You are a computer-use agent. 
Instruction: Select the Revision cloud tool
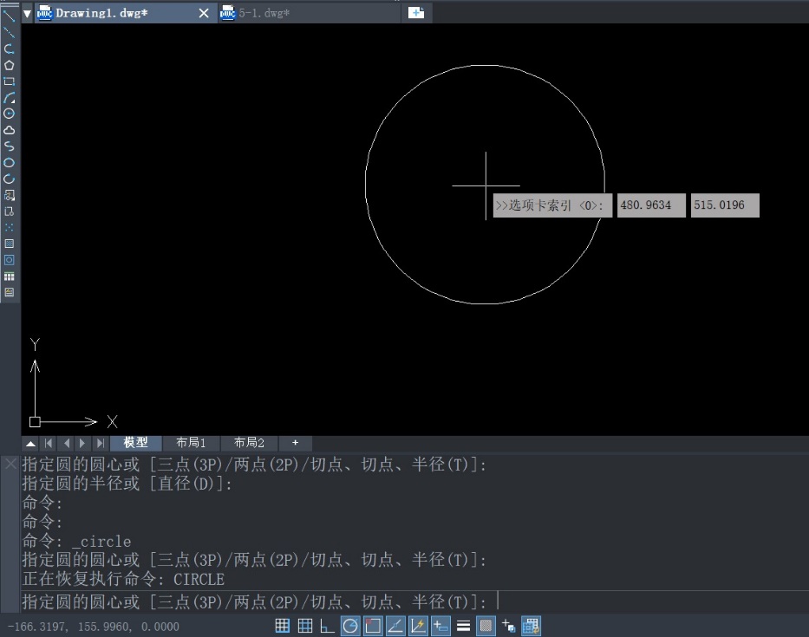(x=10, y=130)
